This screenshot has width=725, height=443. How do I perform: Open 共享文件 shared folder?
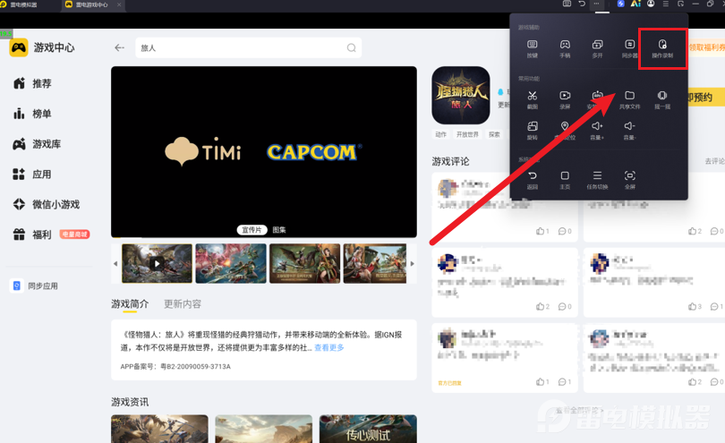630,99
